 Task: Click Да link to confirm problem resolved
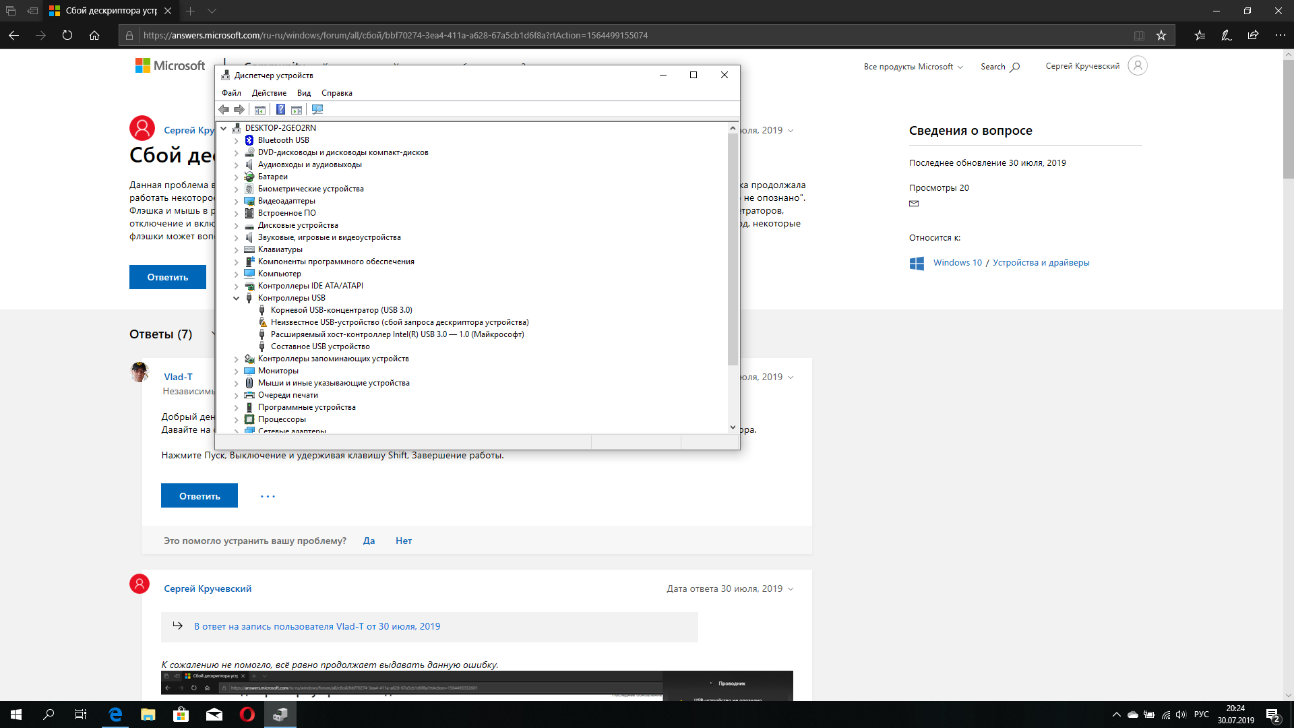pos(369,541)
